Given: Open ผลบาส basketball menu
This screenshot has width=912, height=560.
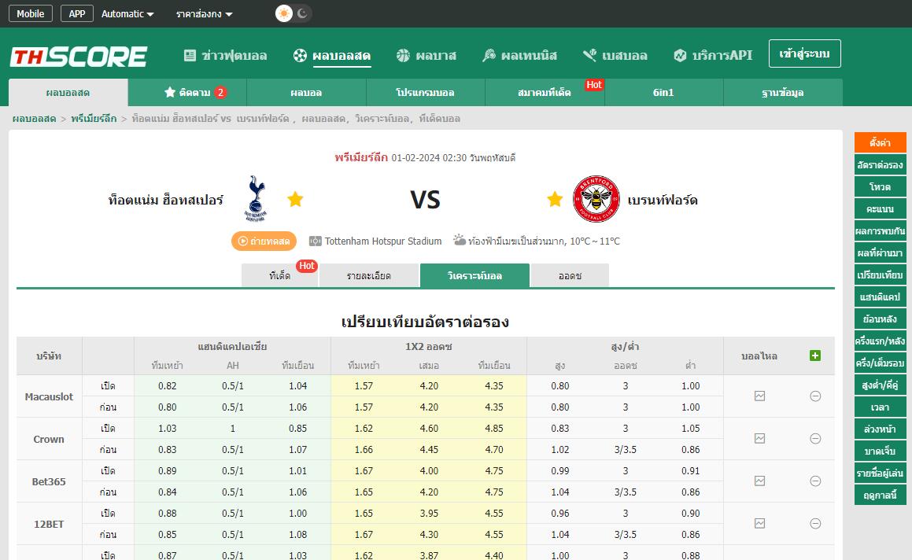Looking at the screenshot, I should pyautogui.click(x=426, y=55).
